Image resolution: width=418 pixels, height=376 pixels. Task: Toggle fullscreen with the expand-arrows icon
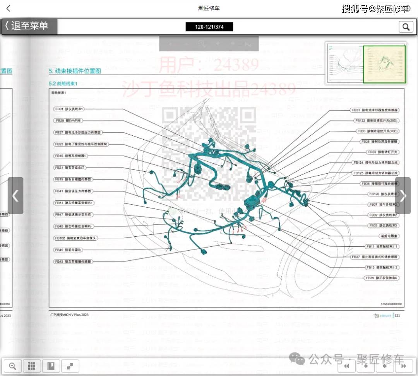pyautogui.click(x=70, y=366)
